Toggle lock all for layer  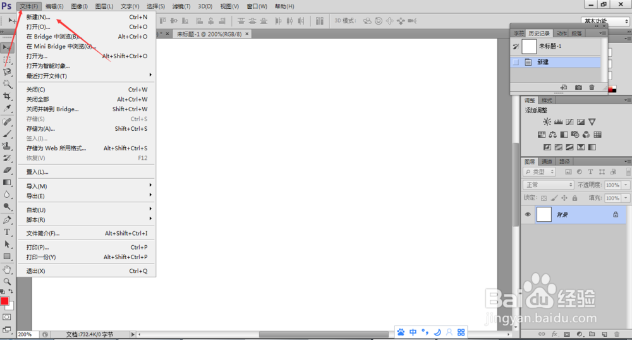click(x=574, y=198)
